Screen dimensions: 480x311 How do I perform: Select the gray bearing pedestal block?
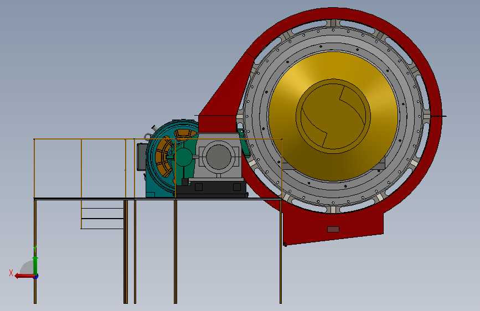pos(218,156)
